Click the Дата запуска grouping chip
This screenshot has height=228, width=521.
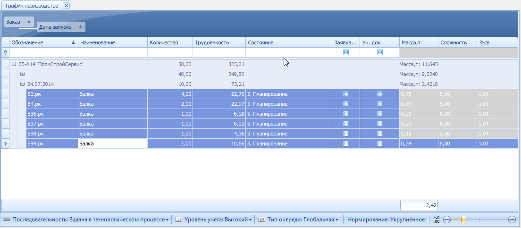tap(61, 27)
